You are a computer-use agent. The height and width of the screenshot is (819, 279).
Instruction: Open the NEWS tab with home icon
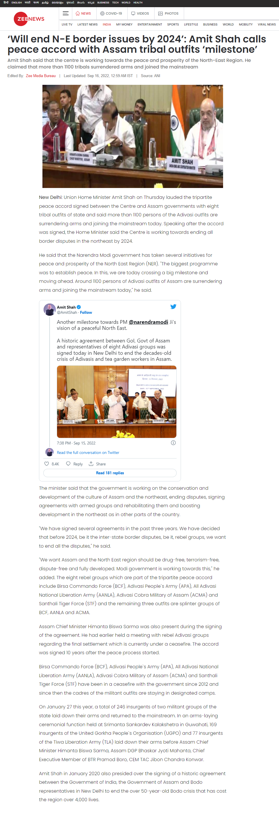coord(83,13)
